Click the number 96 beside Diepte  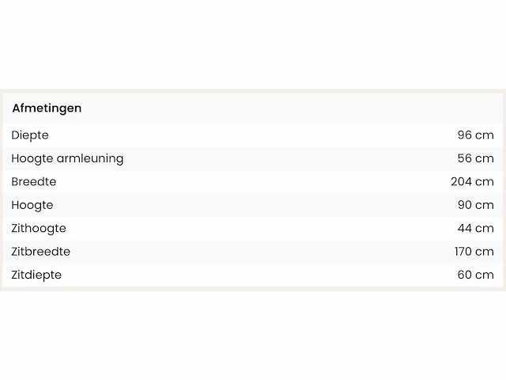point(464,135)
